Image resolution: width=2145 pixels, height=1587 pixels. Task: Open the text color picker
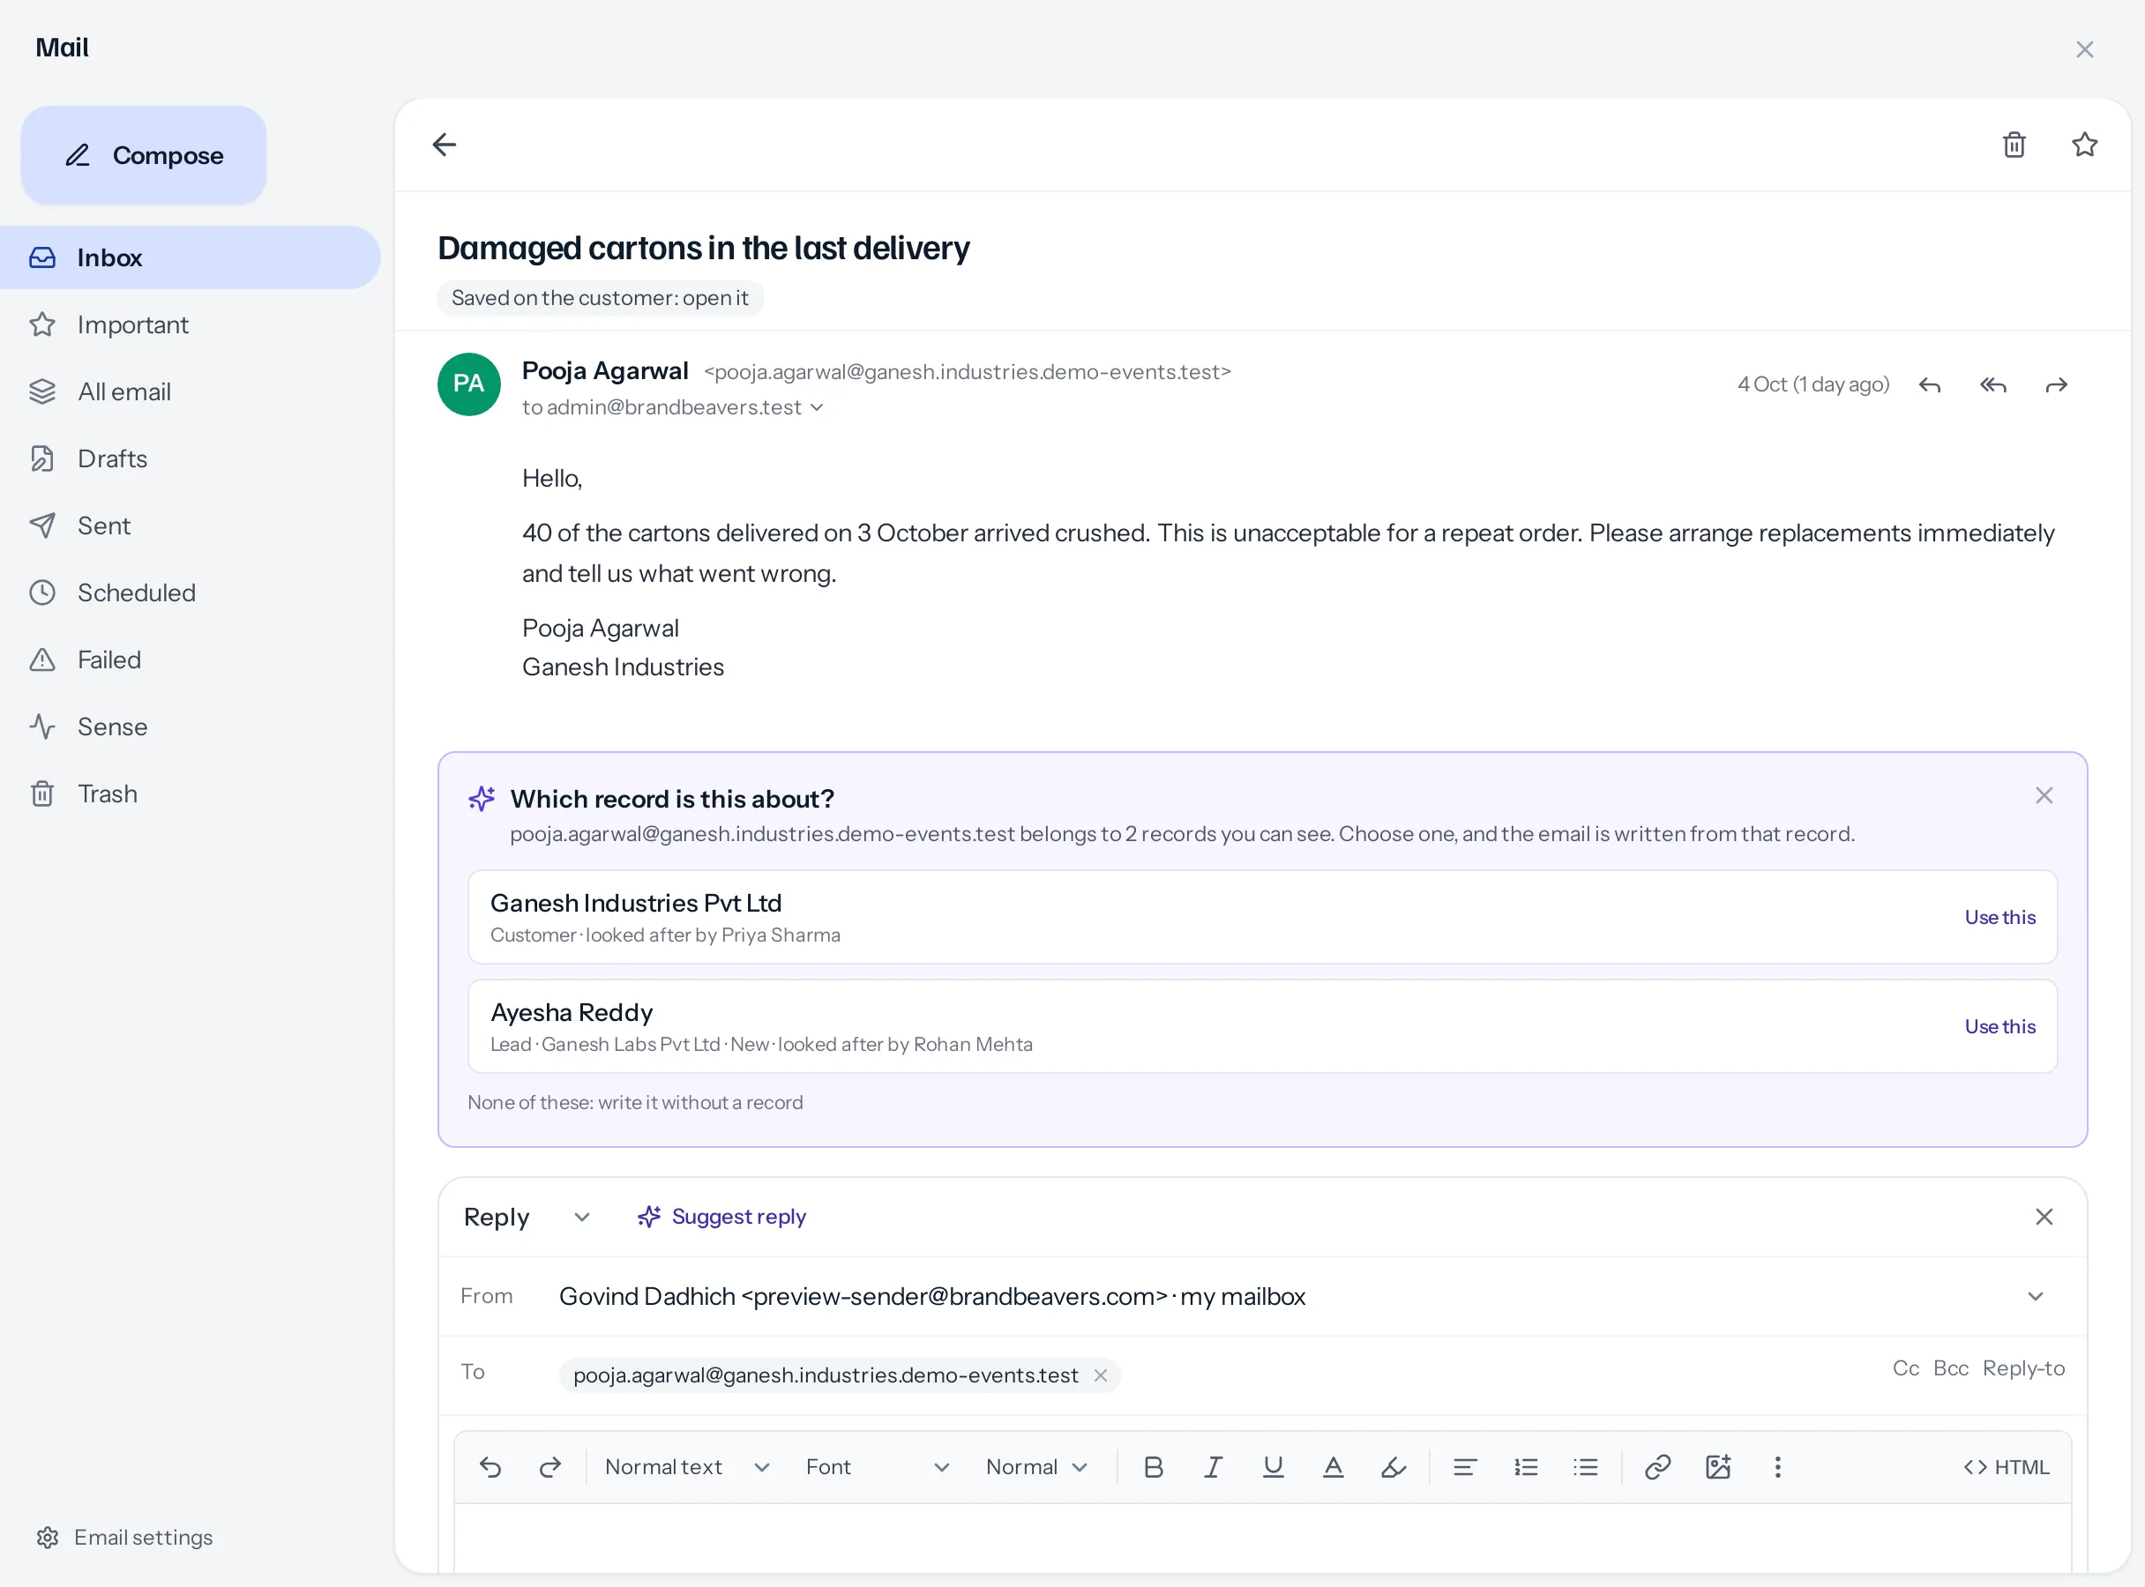coord(1333,1467)
